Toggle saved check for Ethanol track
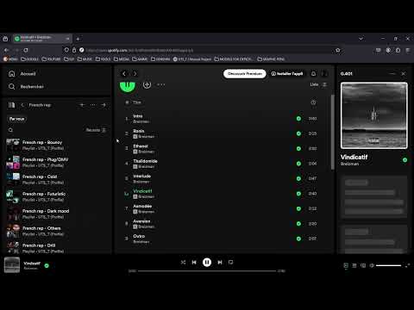 (298, 149)
